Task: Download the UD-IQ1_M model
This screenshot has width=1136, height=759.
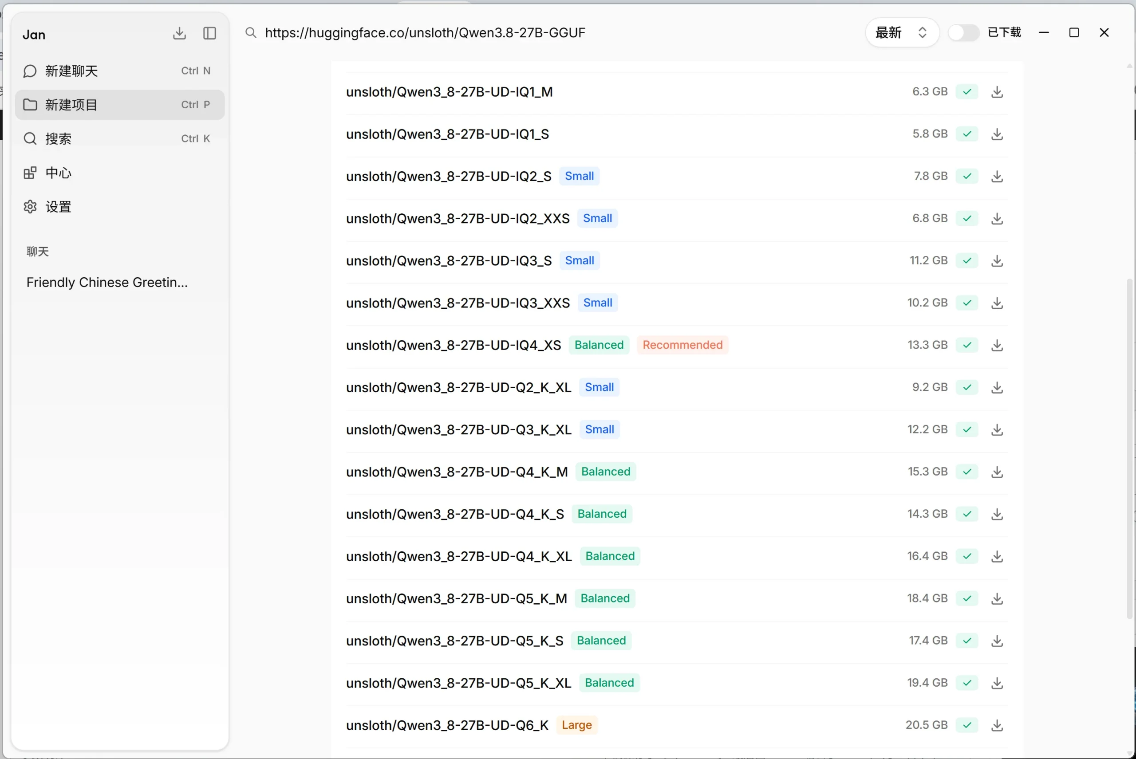Action: coord(997,92)
